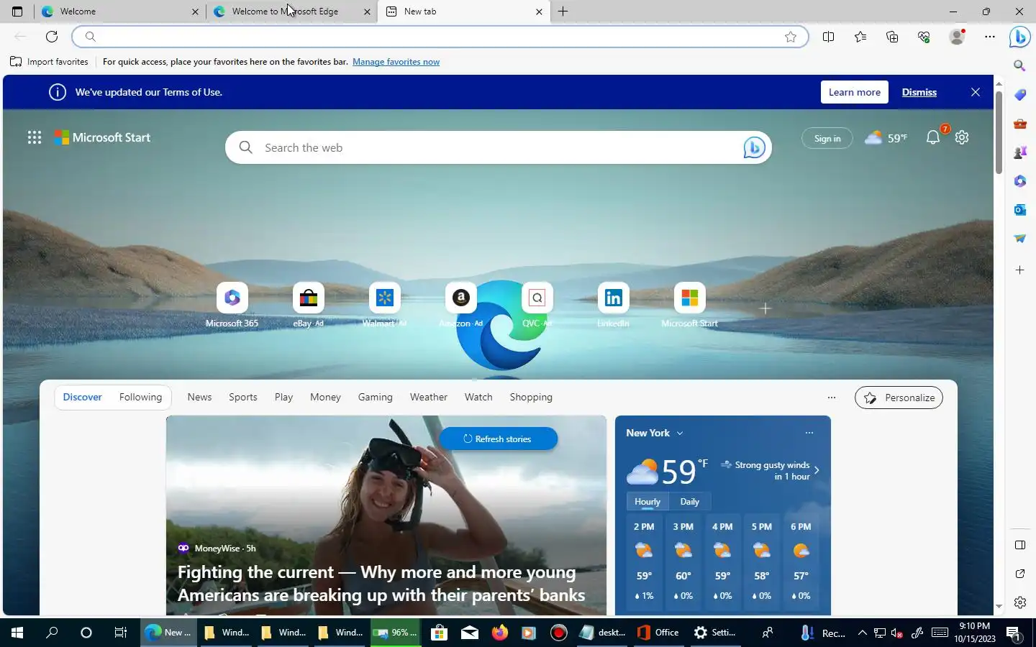
Task: Open notifications bell on Microsoft Start
Action: (933, 137)
